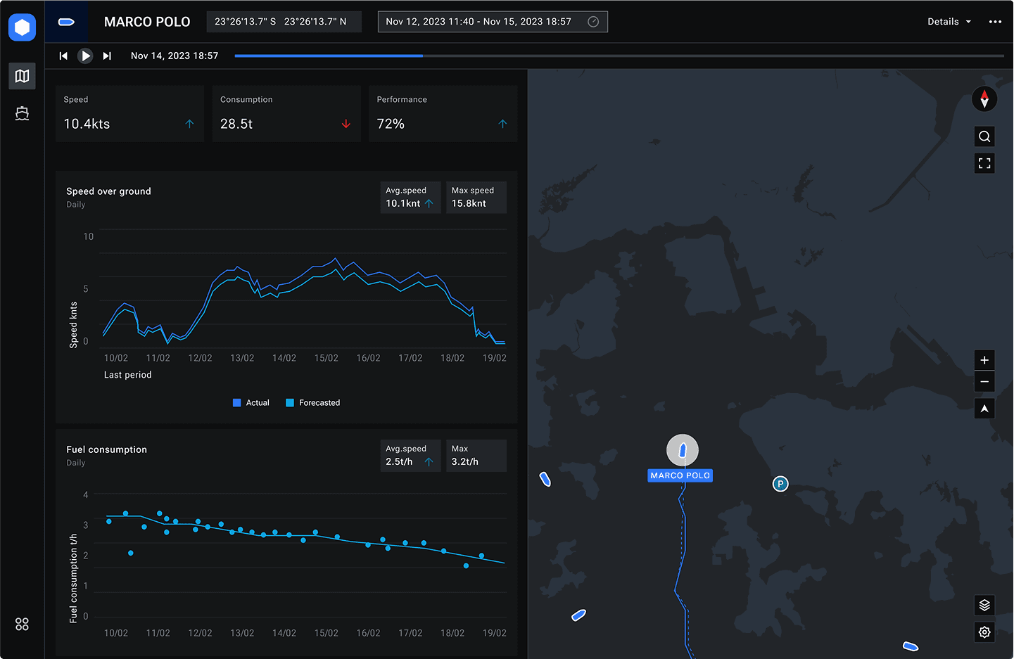The width and height of the screenshot is (1014, 659).
Task: Toggle Forecasted series in legend
Action: tap(312, 403)
